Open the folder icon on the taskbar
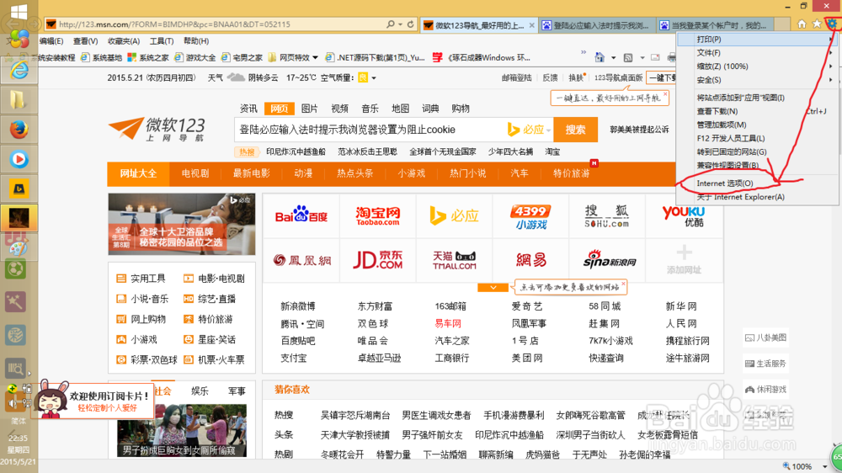The image size is (842, 473). [19, 100]
